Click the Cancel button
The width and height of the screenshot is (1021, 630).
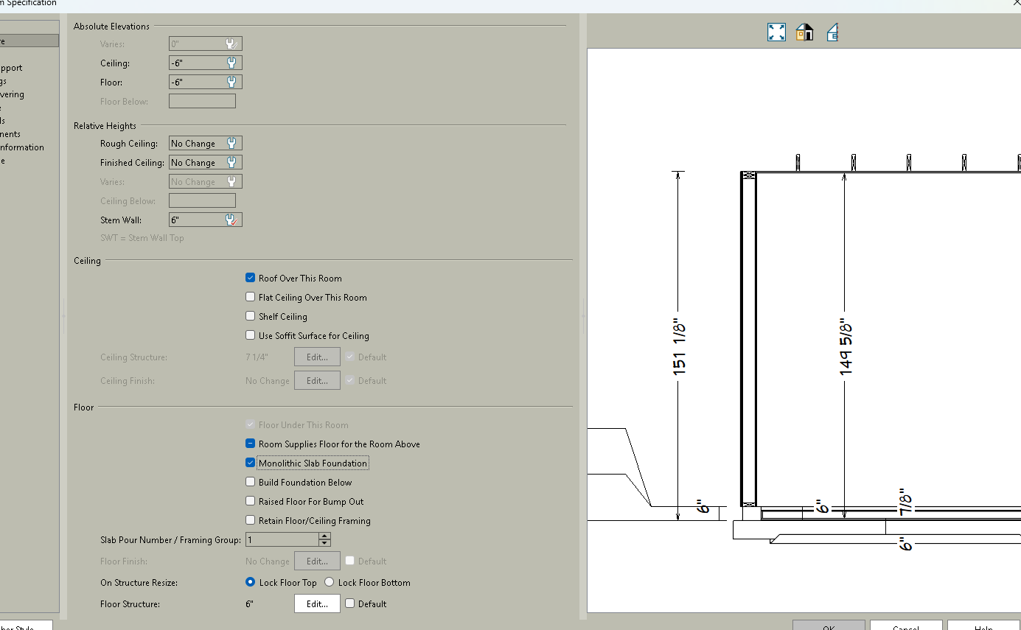click(x=905, y=626)
